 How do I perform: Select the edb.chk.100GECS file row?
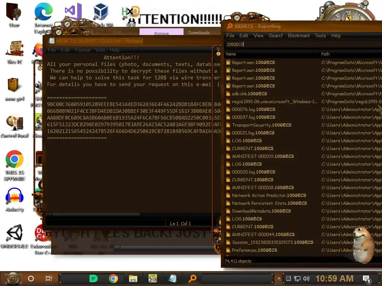[x=303, y=94]
